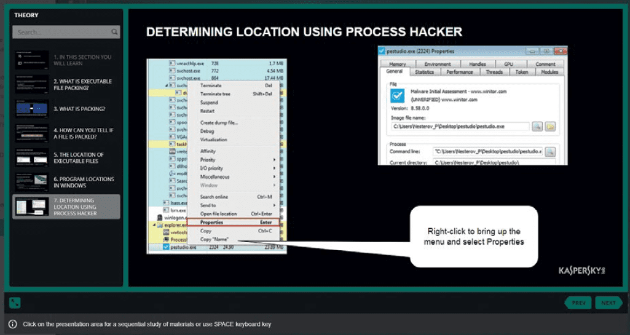Click the folder button beside Image file name
The height and width of the screenshot is (335, 630).
pyautogui.click(x=550, y=127)
